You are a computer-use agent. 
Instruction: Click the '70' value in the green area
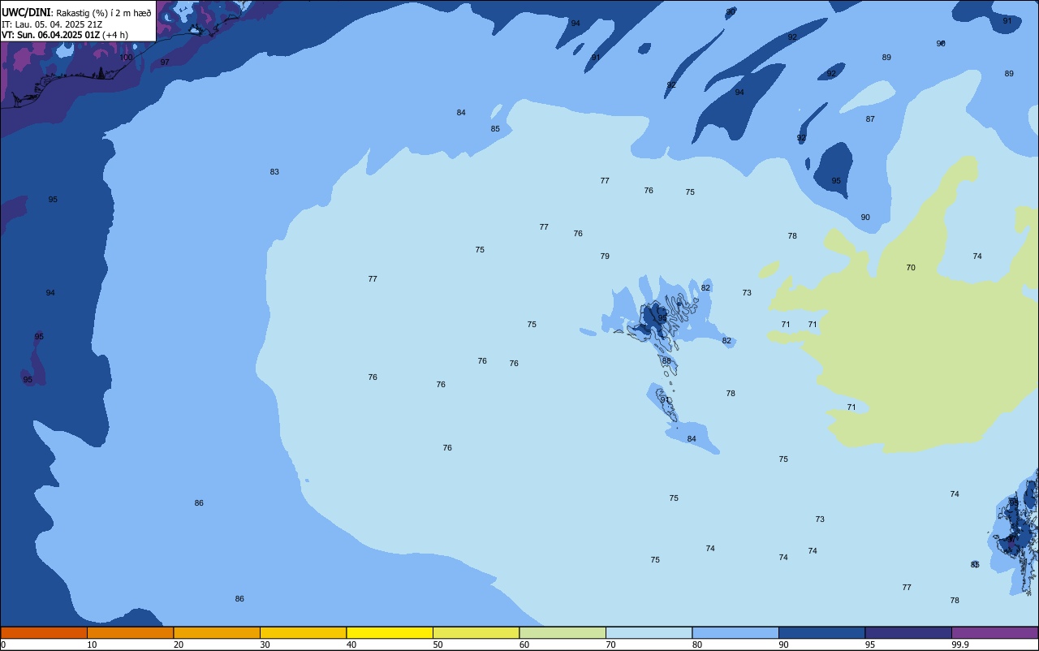pos(911,268)
